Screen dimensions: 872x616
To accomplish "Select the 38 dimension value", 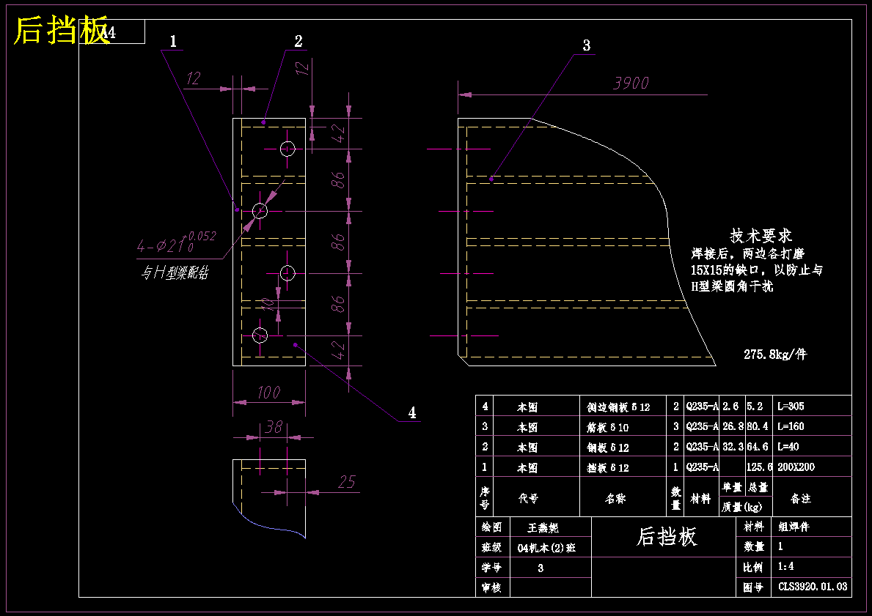I will 274,427.
